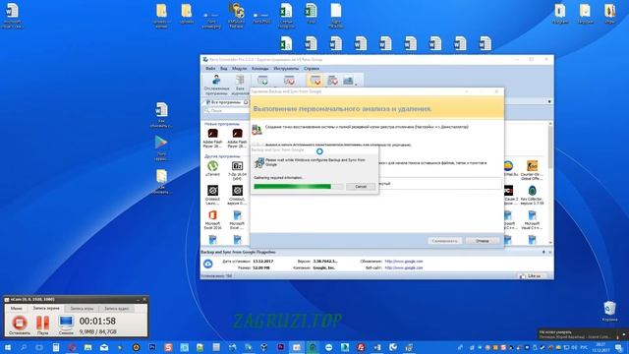Viewport: 629px width, 354px height.
Task: Click the taskbar search magnifier icon
Action: (x=24, y=347)
